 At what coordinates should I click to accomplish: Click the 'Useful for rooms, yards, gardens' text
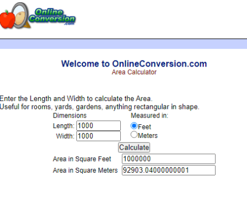tap(99, 107)
